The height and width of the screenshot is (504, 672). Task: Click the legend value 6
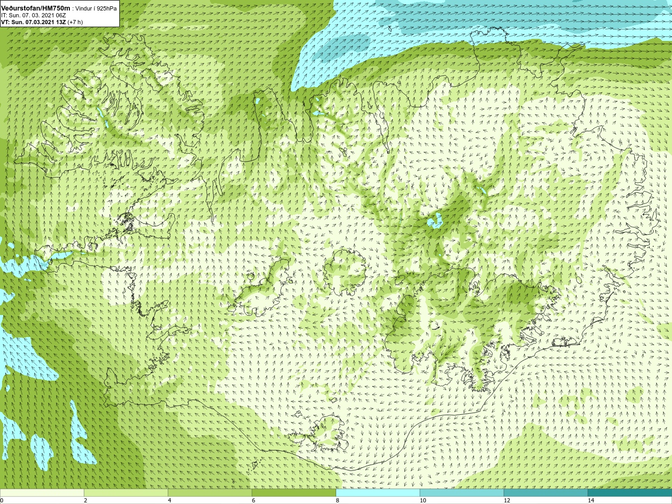pyautogui.click(x=254, y=500)
